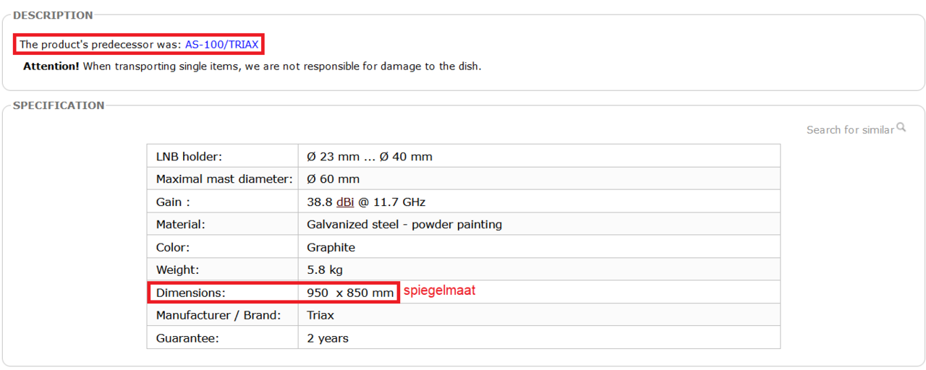Click the SPECIFICATION section heading
This screenshot has width=926, height=370.
coord(59,106)
